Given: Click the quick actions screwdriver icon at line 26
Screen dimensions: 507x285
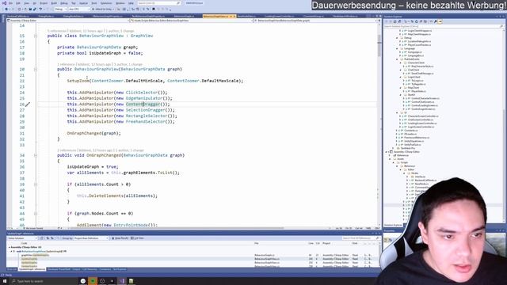Looking at the screenshot, I should tap(28, 104).
